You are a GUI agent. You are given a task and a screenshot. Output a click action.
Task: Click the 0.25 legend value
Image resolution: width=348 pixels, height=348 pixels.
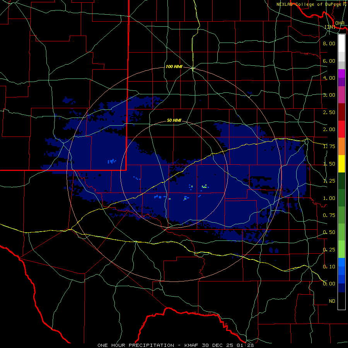tap(329, 250)
